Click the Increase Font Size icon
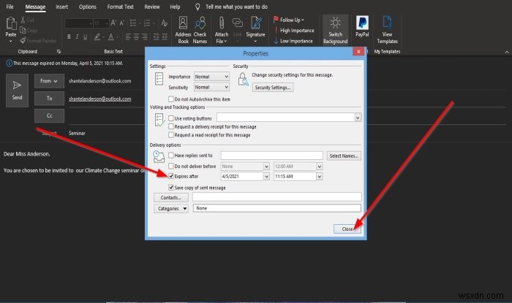Viewport: 512px width, 303px height. (x=113, y=23)
